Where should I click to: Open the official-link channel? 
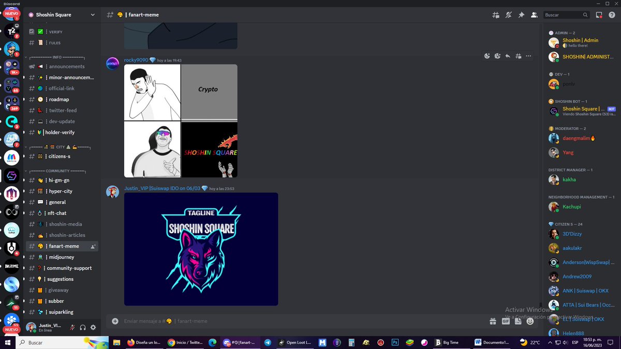point(62,88)
